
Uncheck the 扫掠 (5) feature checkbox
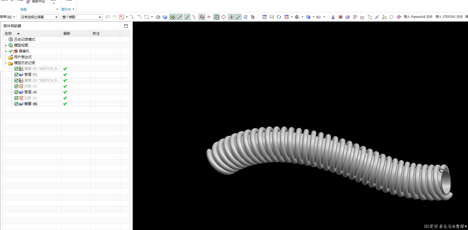tap(16, 98)
